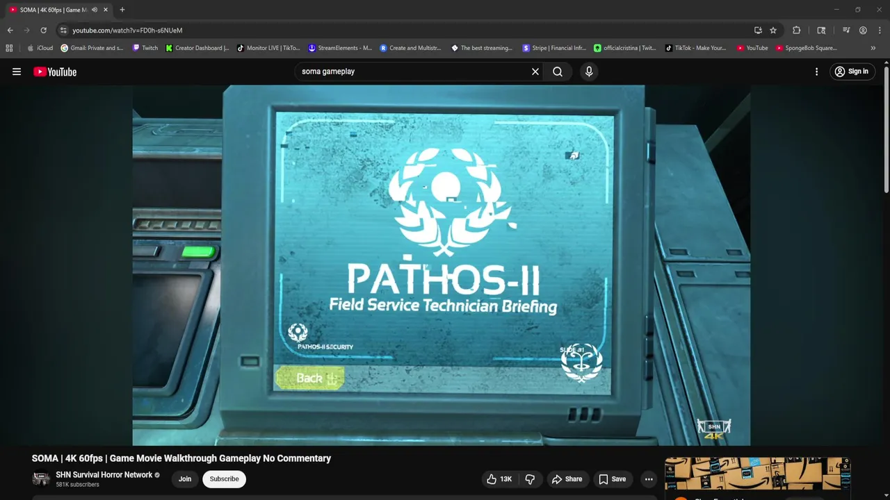Clear the search box text
Screen dimensions: 890x500
click(535, 72)
